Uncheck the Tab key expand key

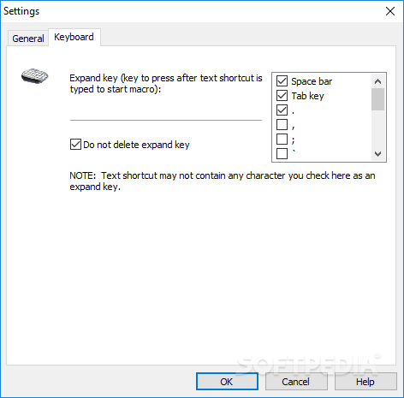pos(282,96)
